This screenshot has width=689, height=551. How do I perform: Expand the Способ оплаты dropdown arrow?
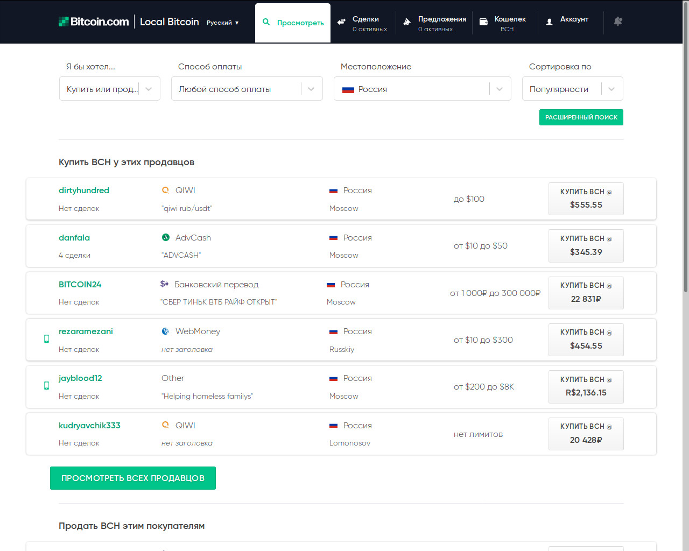click(311, 89)
